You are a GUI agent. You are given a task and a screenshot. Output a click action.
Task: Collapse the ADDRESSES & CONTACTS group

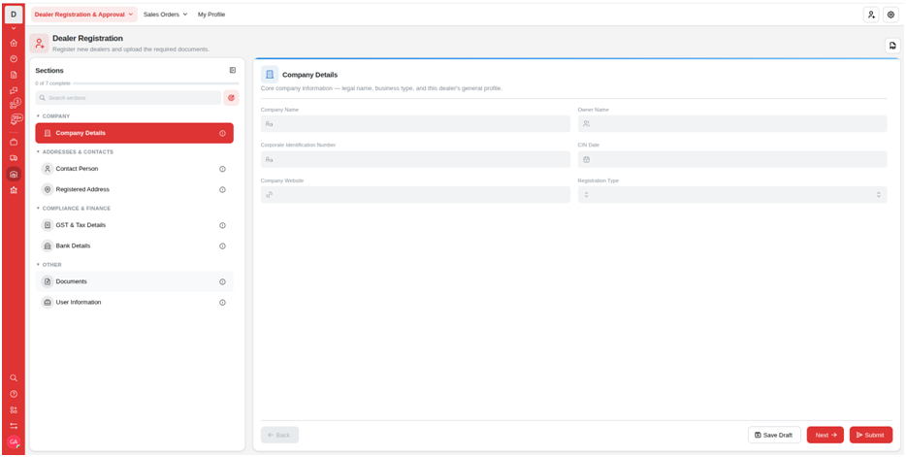coord(38,152)
